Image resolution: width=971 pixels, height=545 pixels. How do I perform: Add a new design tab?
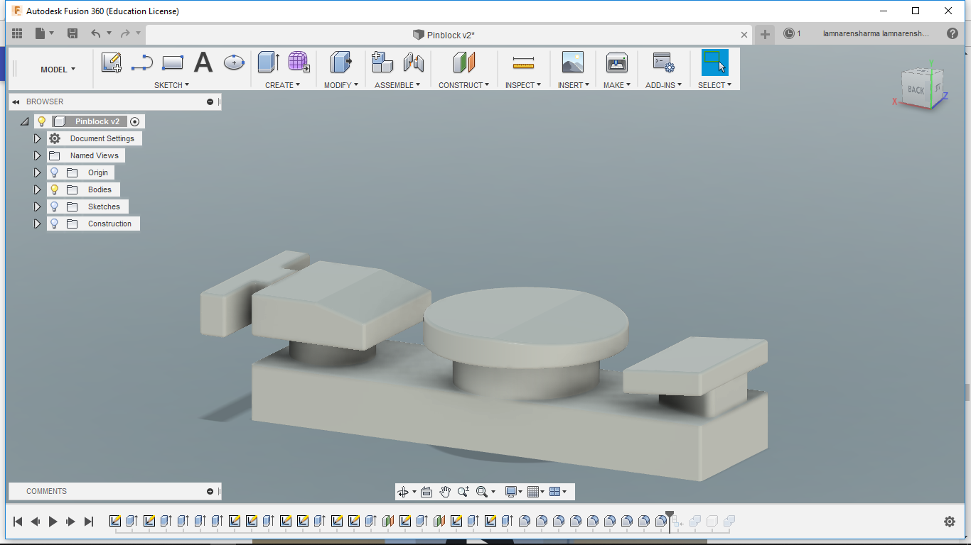(765, 34)
